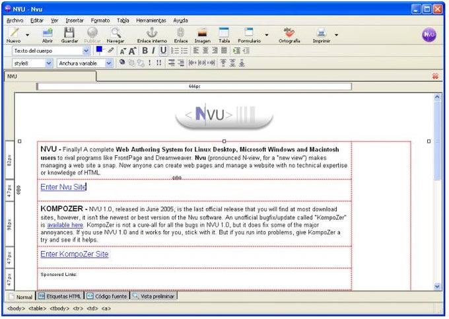Pick the blue text color swatch

point(99,50)
